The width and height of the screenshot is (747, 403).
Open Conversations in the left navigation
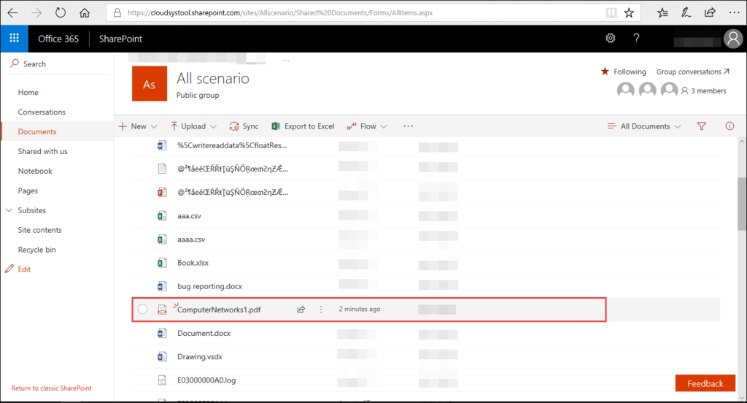(x=42, y=112)
